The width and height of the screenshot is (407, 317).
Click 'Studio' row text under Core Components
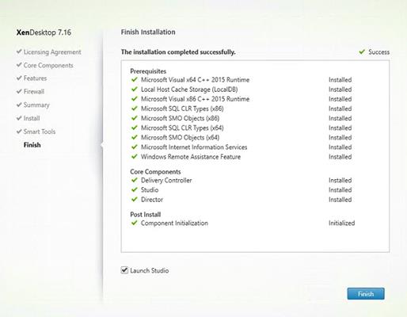coord(150,189)
